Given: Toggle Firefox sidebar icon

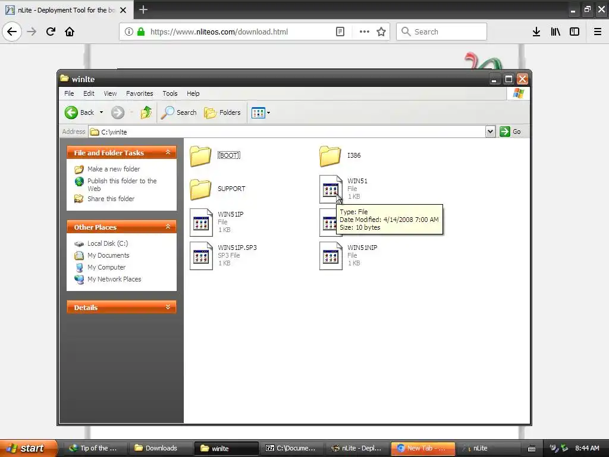Looking at the screenshot, I should tap(575, 32).
